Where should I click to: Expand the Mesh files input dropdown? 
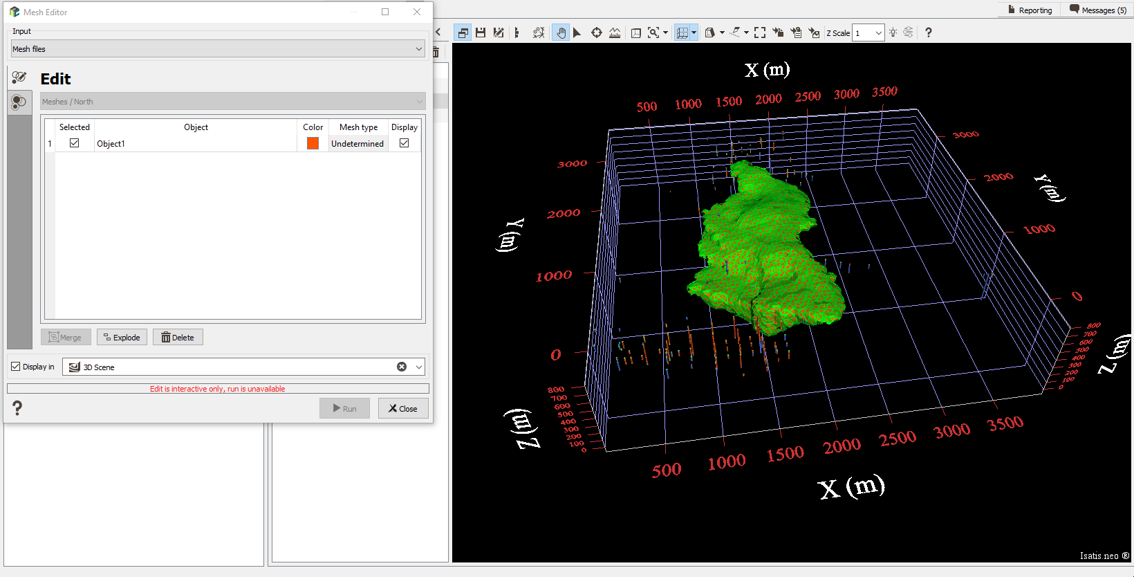(x=418, y=49)
